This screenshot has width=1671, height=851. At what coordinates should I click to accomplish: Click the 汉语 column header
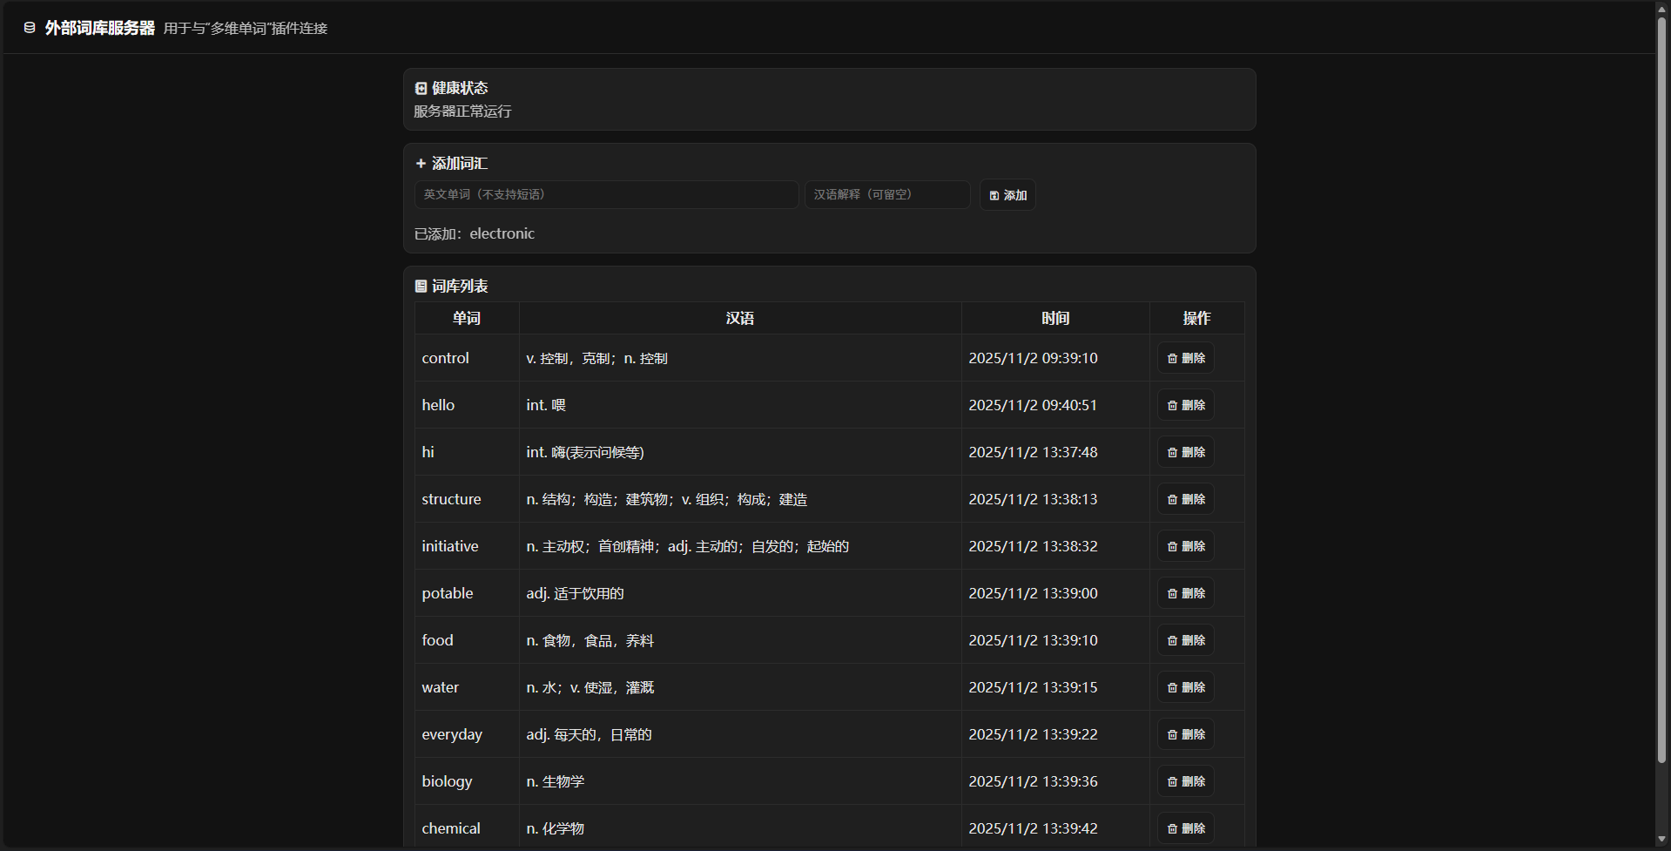(740, 318)
